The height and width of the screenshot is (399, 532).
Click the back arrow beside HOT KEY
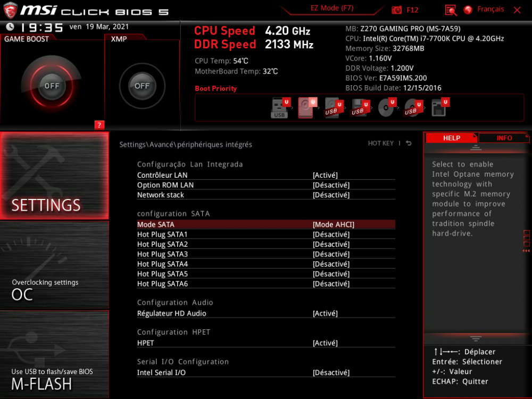[x=409, y=144]
